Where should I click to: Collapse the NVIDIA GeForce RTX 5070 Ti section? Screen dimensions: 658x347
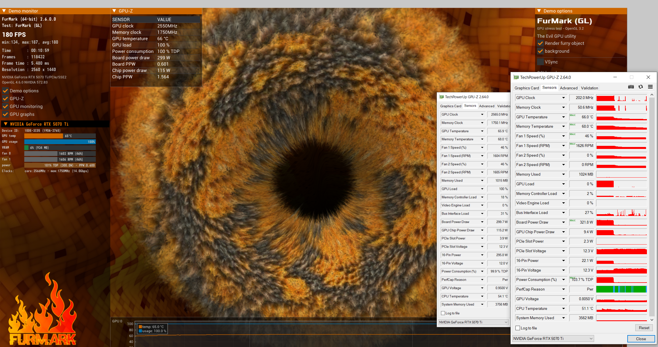click(5, 124)
